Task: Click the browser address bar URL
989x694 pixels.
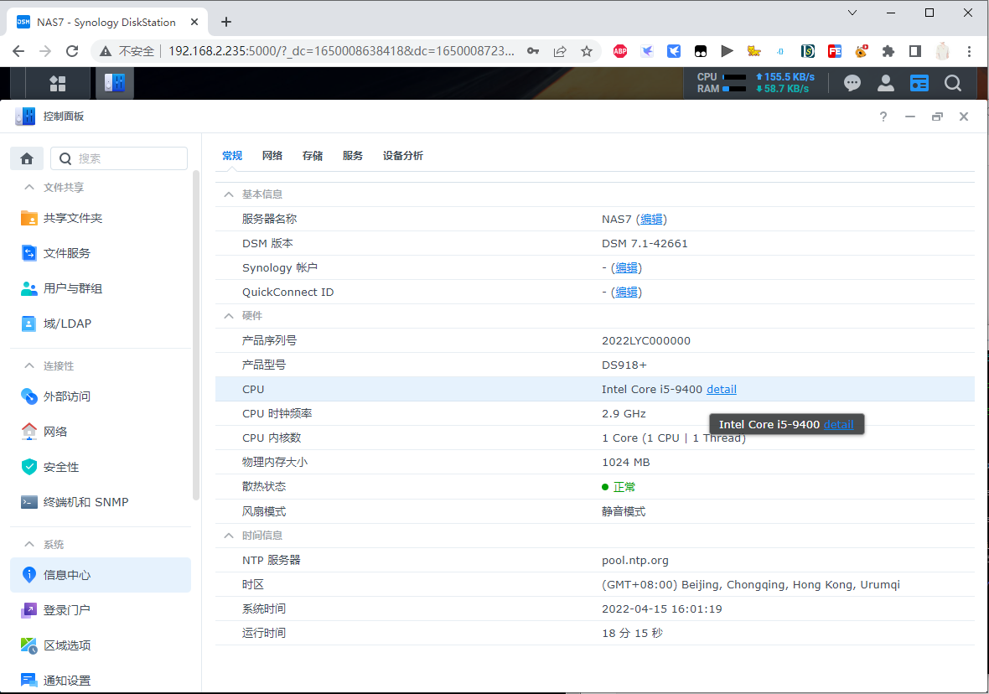Action: point(341,51)
